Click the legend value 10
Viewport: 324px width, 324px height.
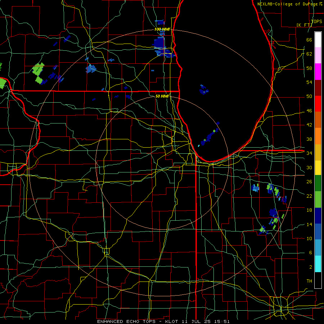pos(309,238)
